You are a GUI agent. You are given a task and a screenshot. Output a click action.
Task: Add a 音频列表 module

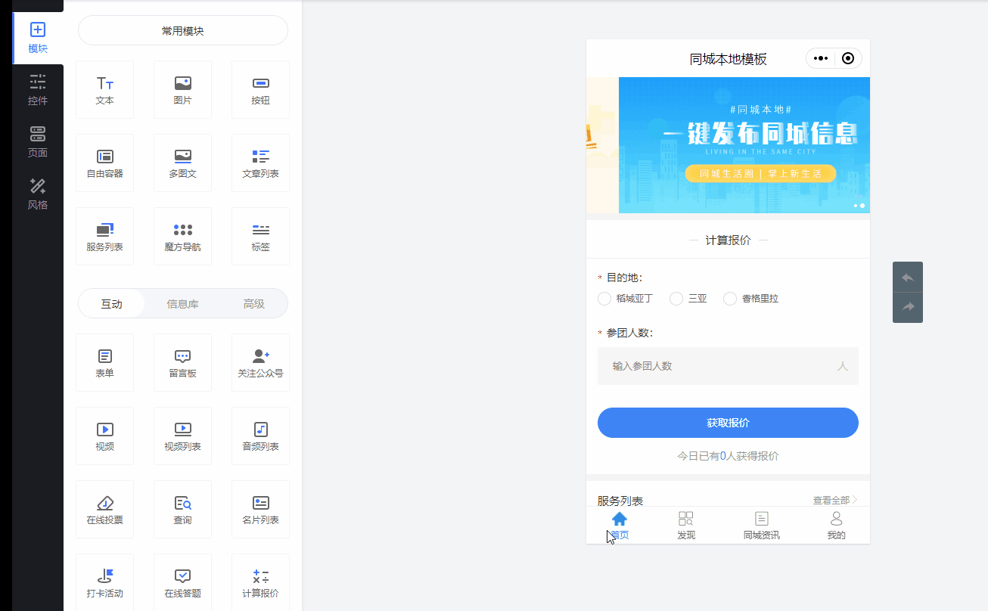(x=260, y=436)
